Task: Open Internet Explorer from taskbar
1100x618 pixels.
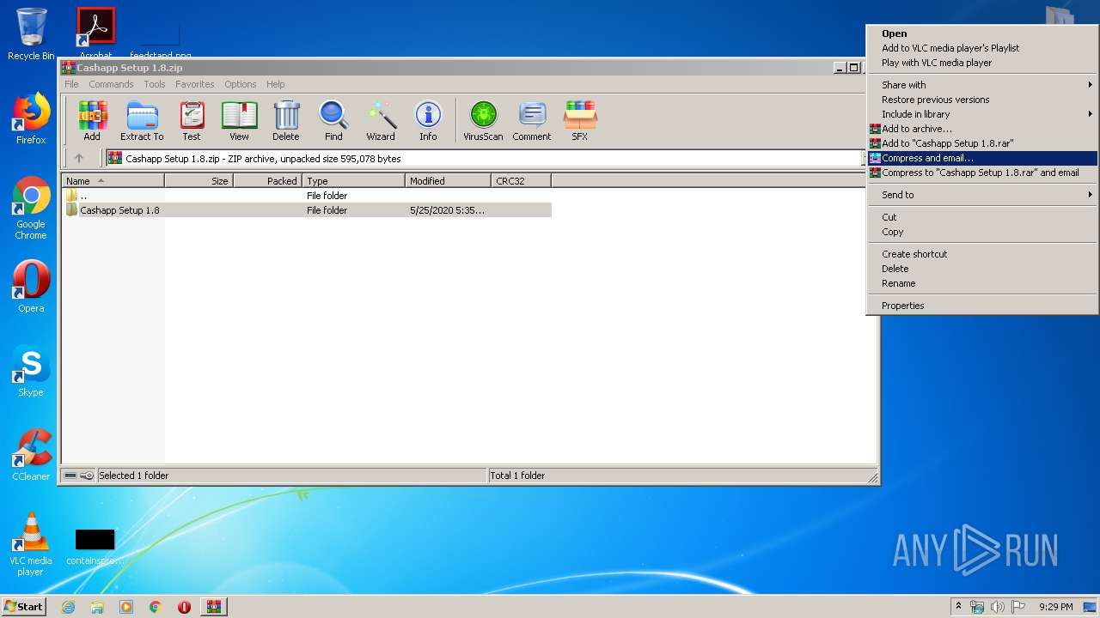Action: [69, 607]
